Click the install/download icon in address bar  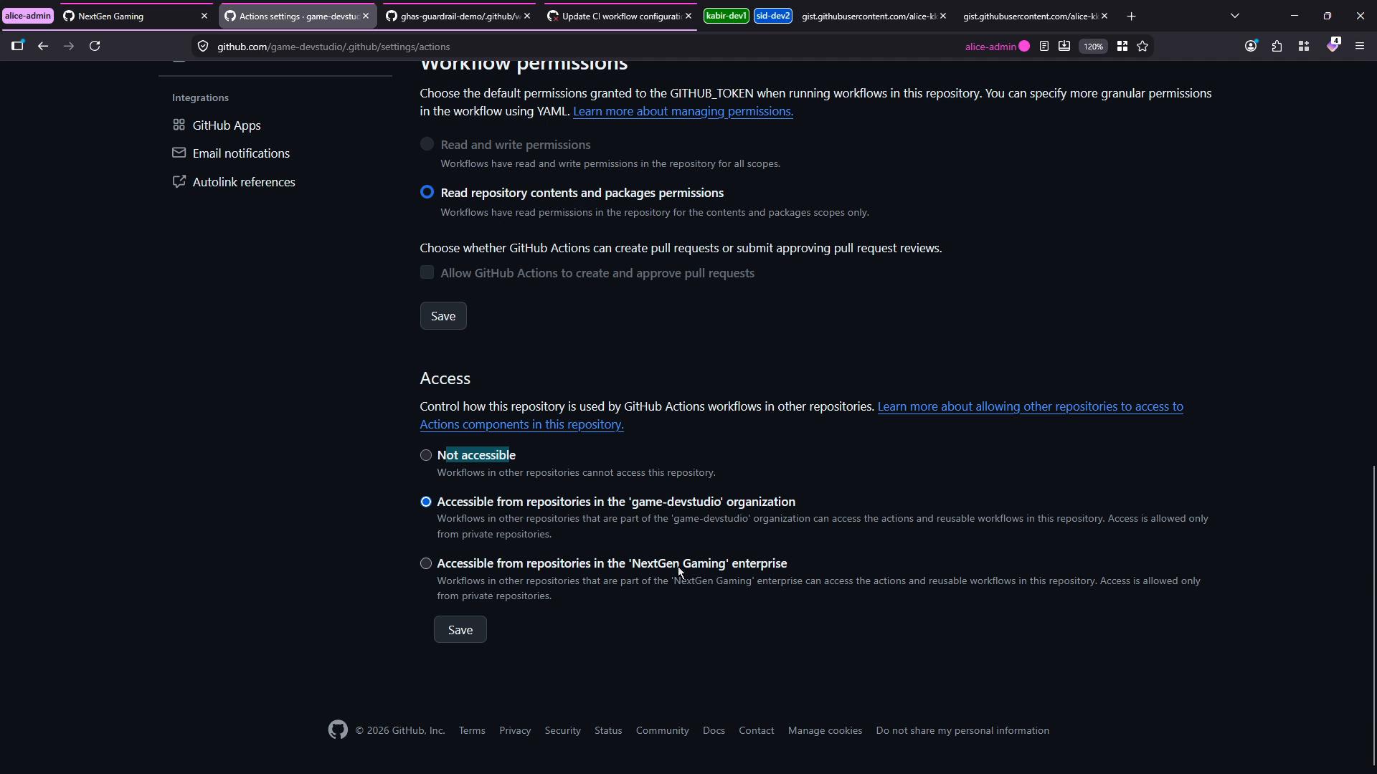click(1064, 47)
